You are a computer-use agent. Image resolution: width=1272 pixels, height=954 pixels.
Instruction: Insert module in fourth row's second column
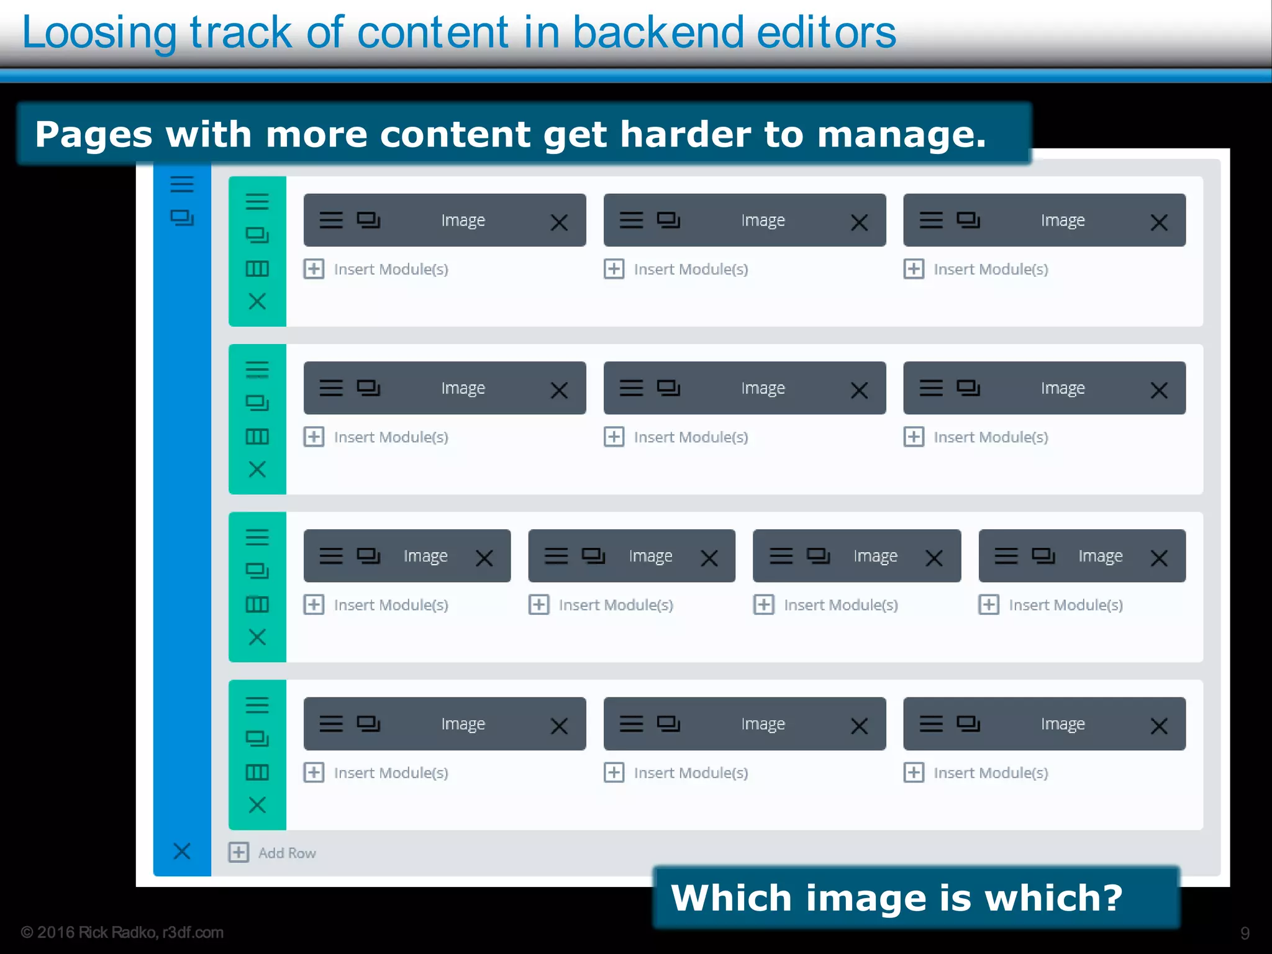point(676,773)
